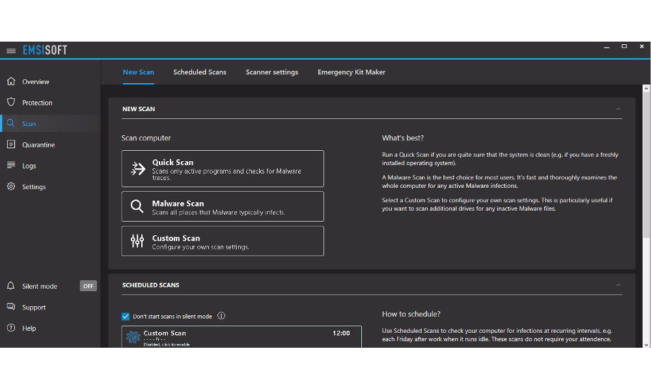This screenshot has width=651, height=390.
Task: Open the Scanner settings tab
Action: click(x=272, y=72)
